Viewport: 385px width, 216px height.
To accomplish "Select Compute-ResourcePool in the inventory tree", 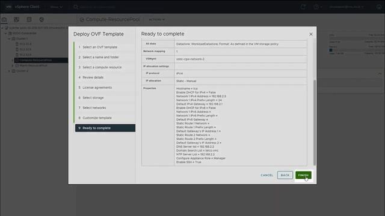I will tap(36, 60).
